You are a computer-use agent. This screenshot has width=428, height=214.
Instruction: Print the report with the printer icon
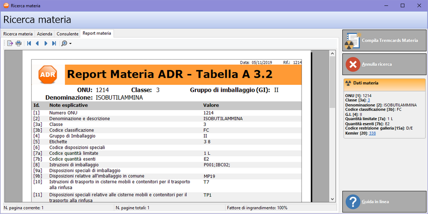click(x=19, y=43)
